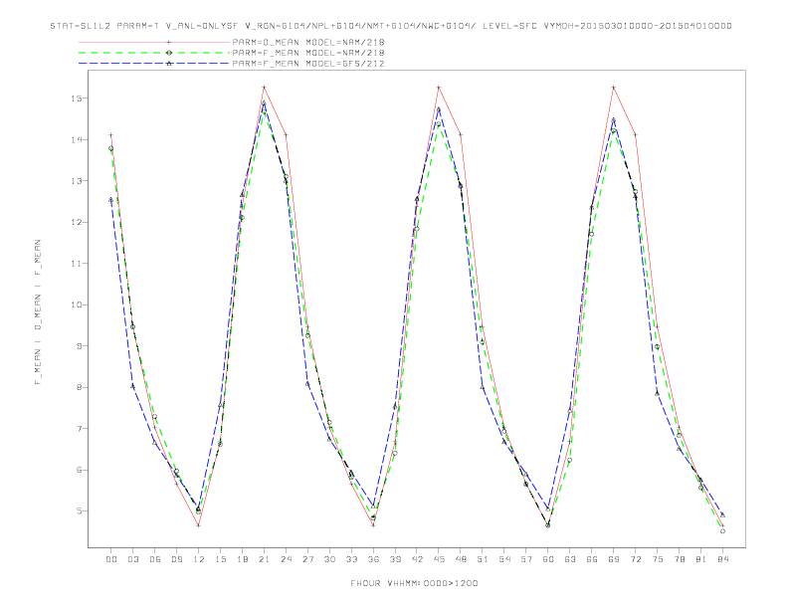Click y-axis tick label 14
The image size is (788, 609).
click(77, 139)
